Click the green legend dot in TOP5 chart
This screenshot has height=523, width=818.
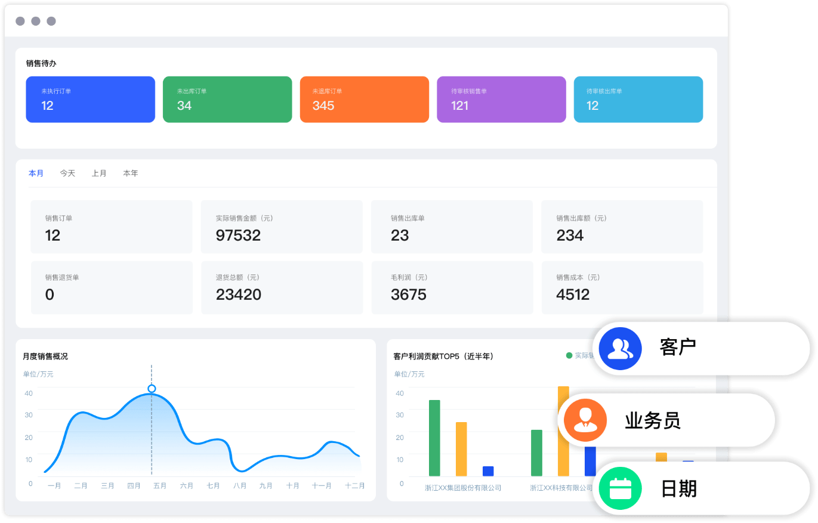tap(569, 356)
